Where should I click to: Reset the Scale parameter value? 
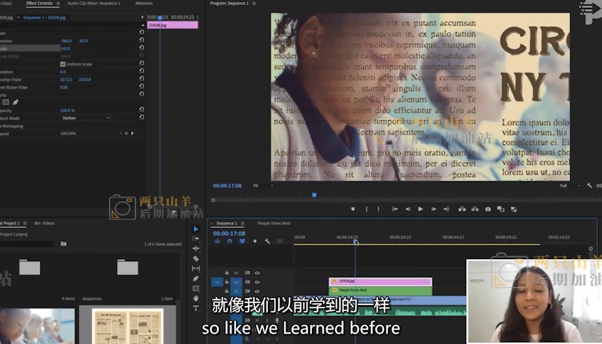click(141, 49)
